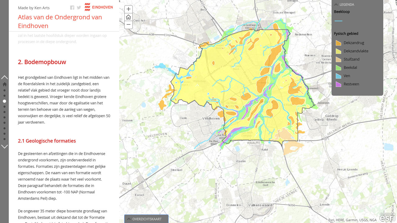The width and height of the screenshot is (397, 223).
Task: Go to next section with down arrow
Action: coord(4,146)
